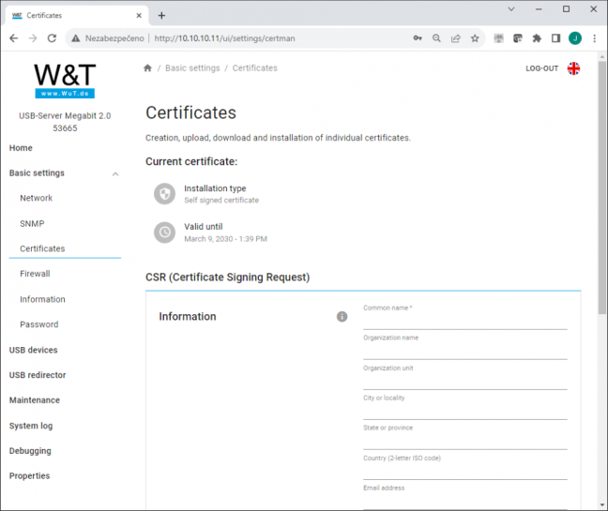Open Information in the sidebar

[42, 299]
